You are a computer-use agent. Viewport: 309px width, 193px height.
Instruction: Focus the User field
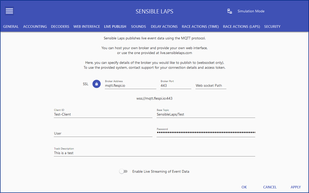coord(103,133)
